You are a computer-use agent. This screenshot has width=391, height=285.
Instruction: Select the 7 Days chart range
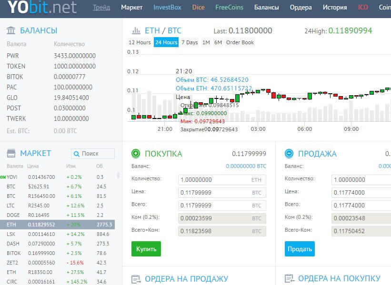[x=189, y=42]
